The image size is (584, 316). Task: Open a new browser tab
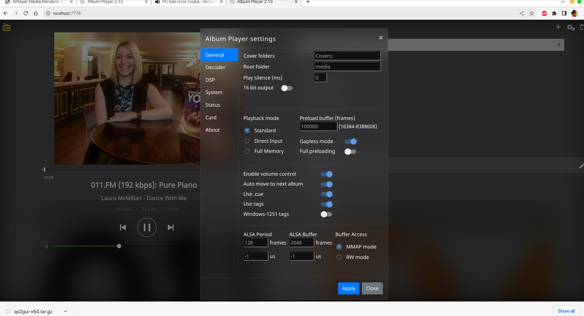pyautogui.click(x=308, y=2)
